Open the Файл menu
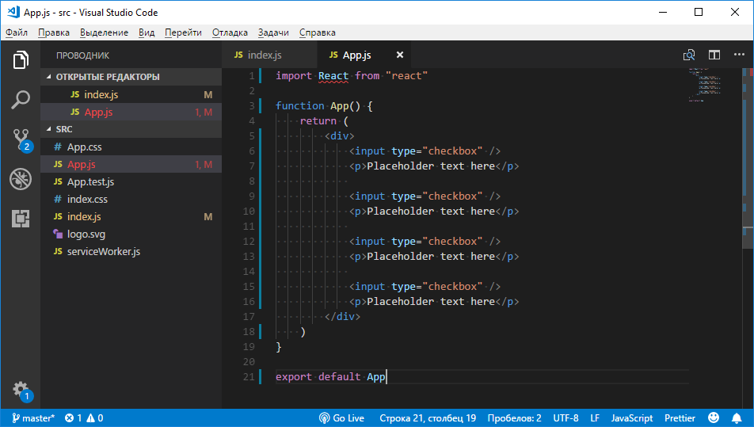The width and height of the screenshot is (754, 427). pyautogui.click(x=17, y=32)
